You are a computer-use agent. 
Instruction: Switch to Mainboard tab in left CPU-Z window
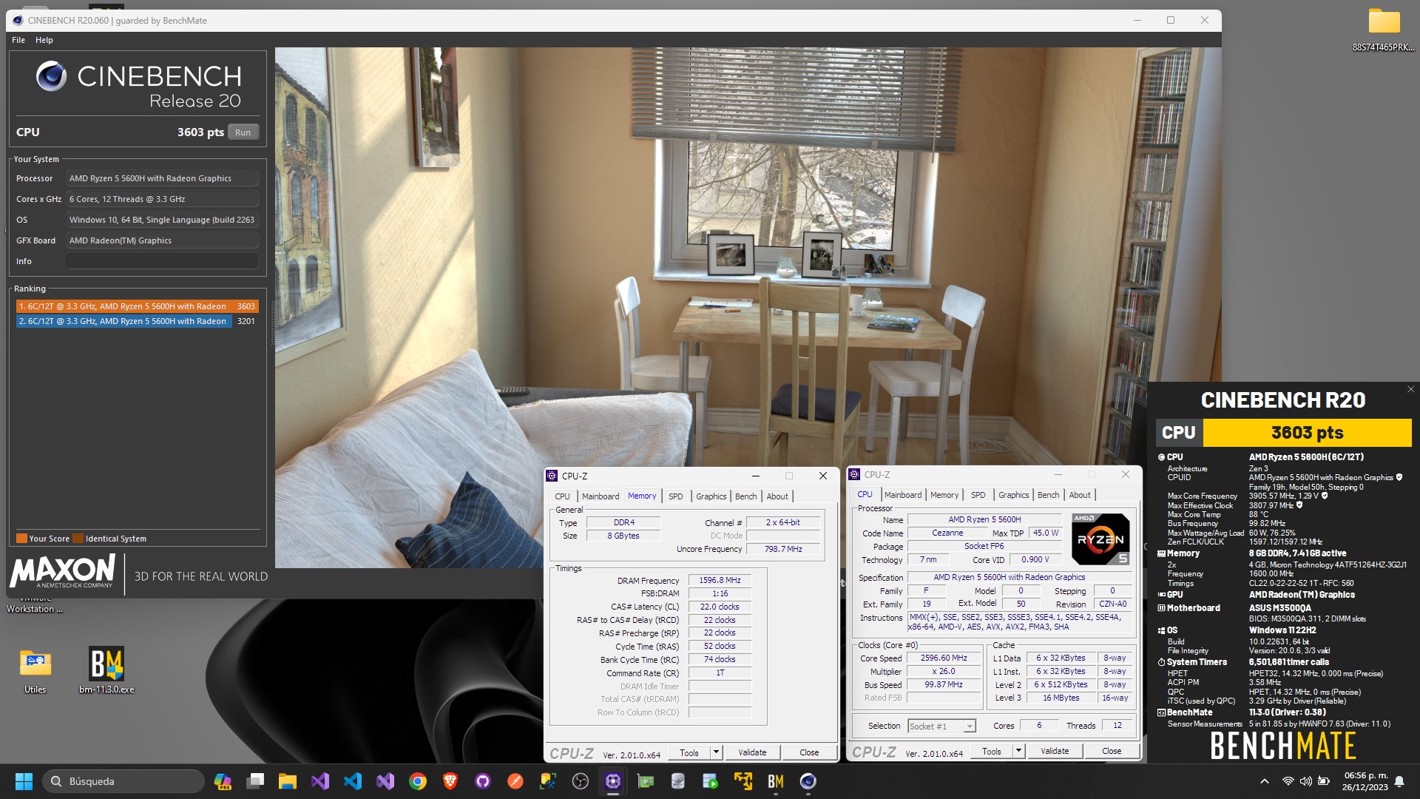[x=600, y=496]
